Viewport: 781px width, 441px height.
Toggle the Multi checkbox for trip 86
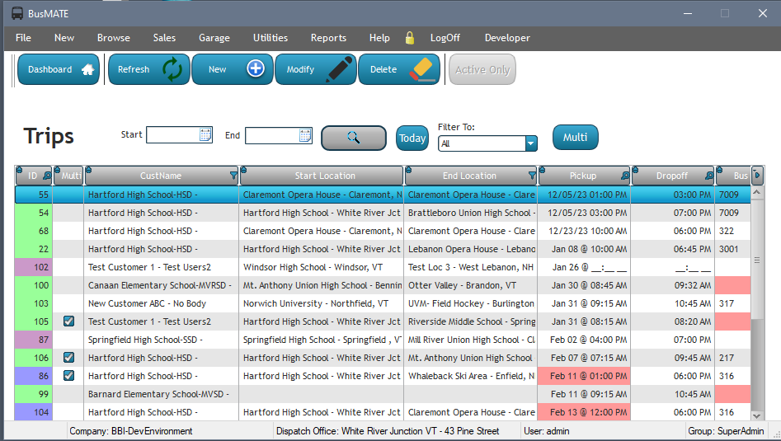(x=69, y=376)
